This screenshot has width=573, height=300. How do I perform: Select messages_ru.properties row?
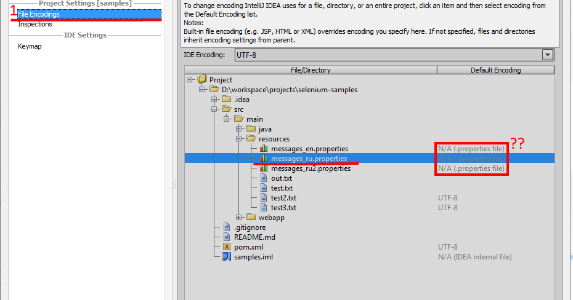pyautogui.click(x=370, y=158)
